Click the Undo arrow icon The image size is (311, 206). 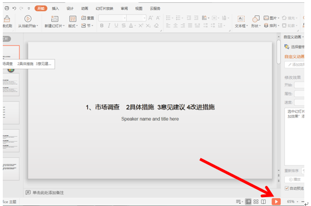[x=14, y=8]
